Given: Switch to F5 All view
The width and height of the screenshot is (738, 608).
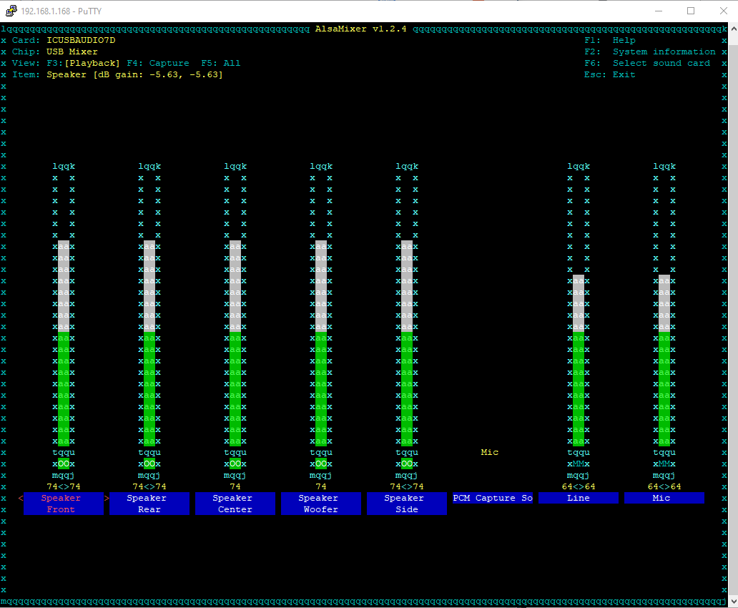Looking at the screenshot, I should coord(220,63).
